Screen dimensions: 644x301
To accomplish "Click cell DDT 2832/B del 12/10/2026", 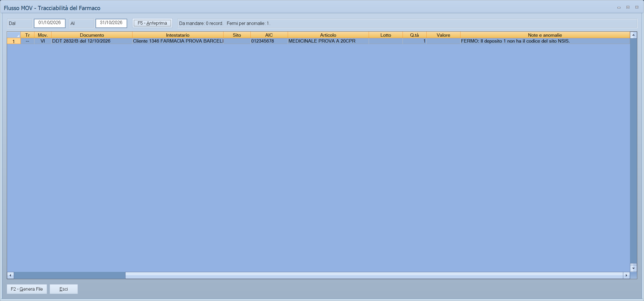I will (x=92, y=41).
